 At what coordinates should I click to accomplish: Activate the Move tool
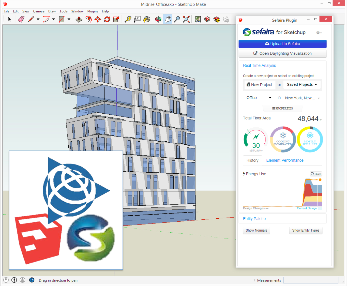coord(98,19)
